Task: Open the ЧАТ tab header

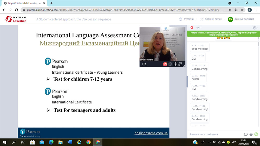Action: (198, 28)
